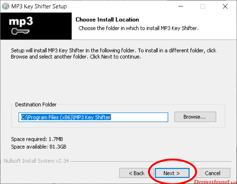Click the "Choose Install Location" heading
This screenshot has height=184, width=237.
pyautogui.click(x=107, y=19)
